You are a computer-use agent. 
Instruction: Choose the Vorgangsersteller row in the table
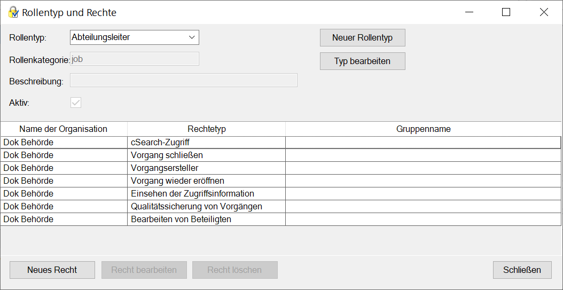pos(165,168)
